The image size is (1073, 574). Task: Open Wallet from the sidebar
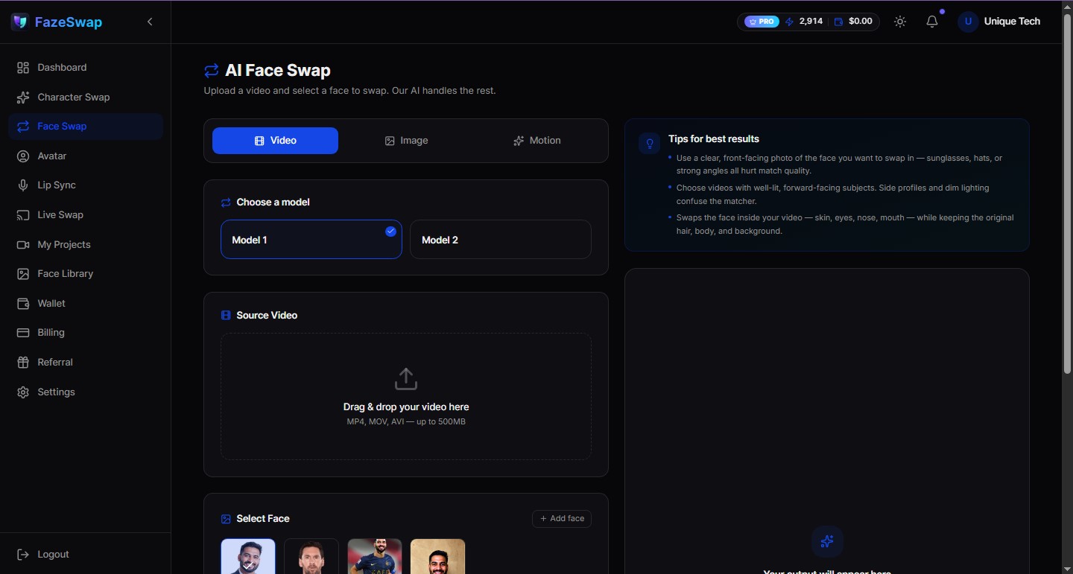(x=86, y=303)
